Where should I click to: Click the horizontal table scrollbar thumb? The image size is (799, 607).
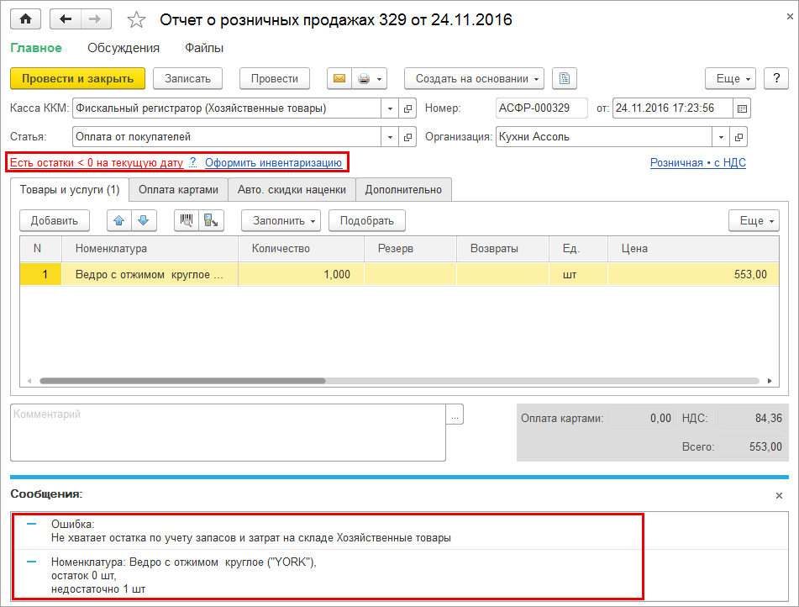[182, 381]
